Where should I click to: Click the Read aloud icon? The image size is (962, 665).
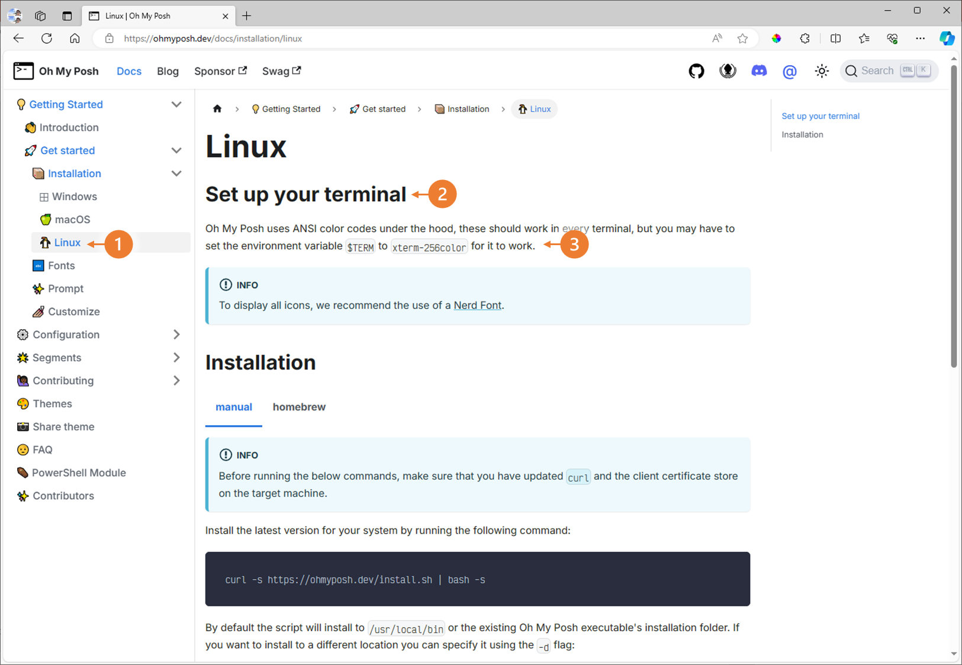[717, 38]
